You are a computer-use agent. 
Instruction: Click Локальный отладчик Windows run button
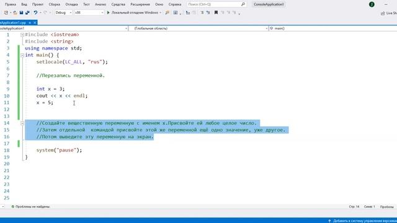(x=135, y=12)
